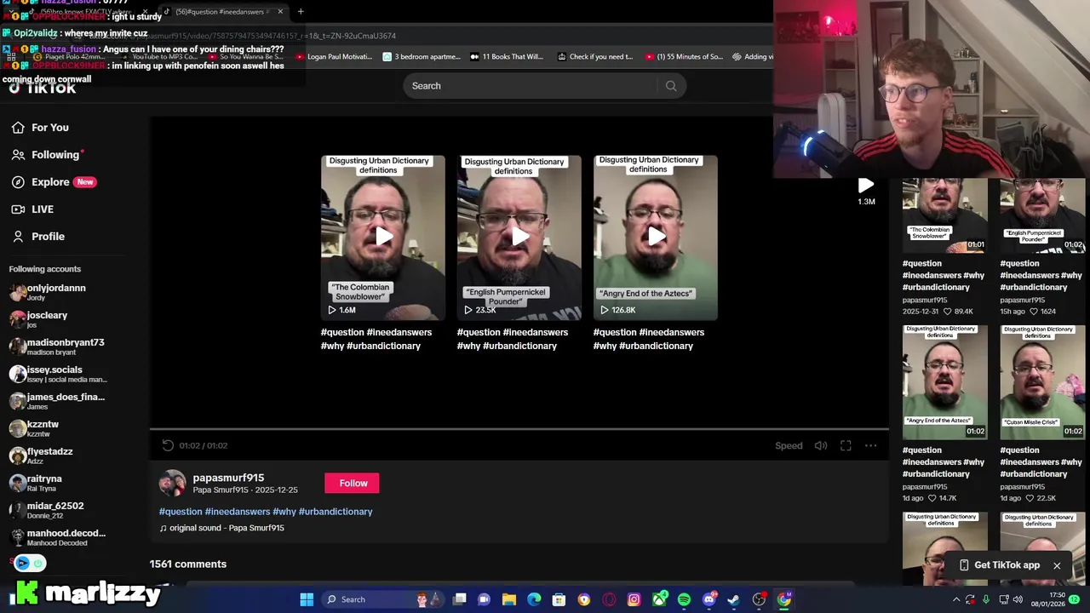1090x613 pixels.
Task: Open the video more options menu
Action: point(870,445)
